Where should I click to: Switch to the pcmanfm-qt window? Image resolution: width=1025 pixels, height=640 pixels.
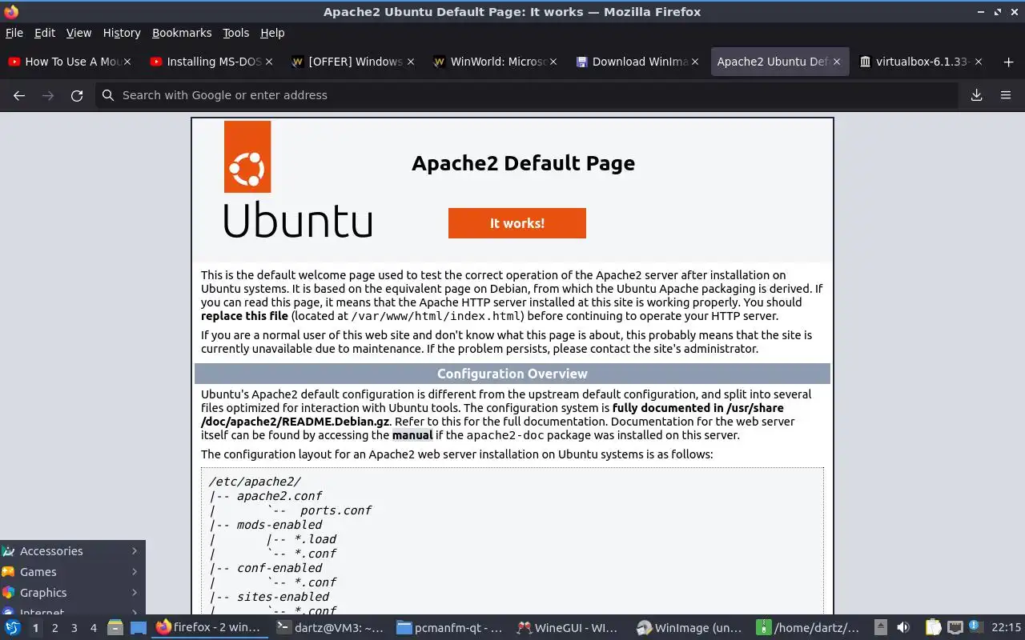(x=450, y=628)
